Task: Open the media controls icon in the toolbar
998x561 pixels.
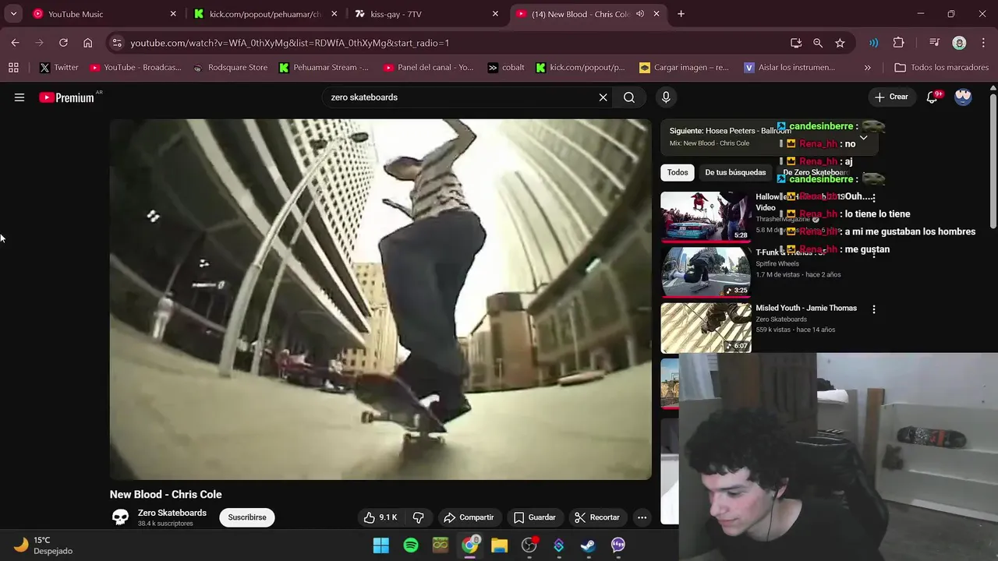Action: [x=934, y=43]
